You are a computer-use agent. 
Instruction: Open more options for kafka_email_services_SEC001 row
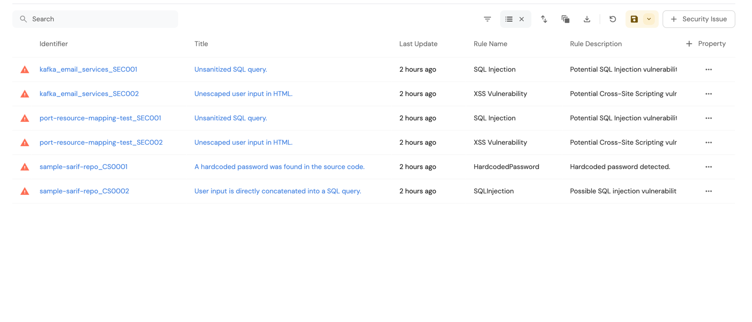[x=709, y=70]
